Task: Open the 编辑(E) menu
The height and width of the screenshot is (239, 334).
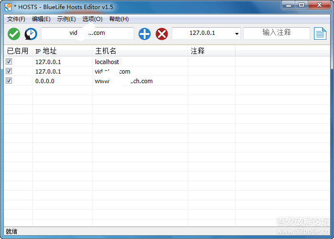Action: pos(41,19)
